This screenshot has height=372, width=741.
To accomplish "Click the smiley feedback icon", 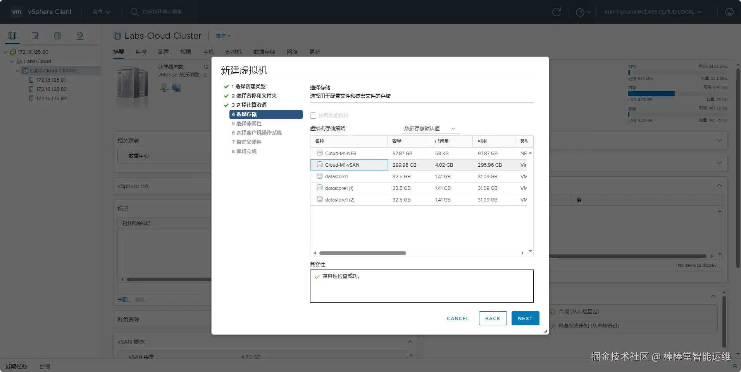I will (x=729, y=12).
